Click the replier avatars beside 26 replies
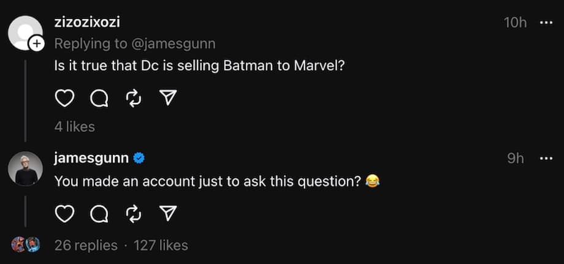This screenshot has width=564, height=264. pos(26,245)
